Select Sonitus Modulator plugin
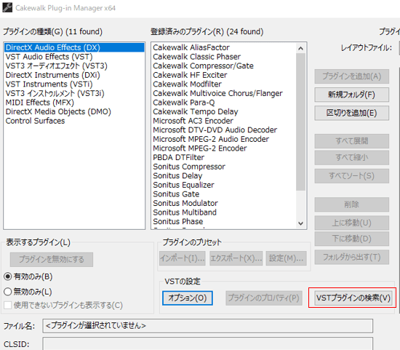The width and height of the screenshot is (400, 350). point(224,204)
